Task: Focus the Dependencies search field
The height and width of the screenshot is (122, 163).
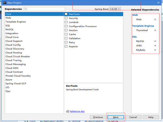Action: click(x=44, y=9)
